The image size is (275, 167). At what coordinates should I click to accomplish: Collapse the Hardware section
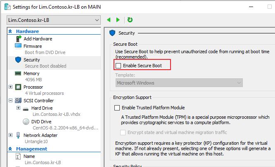coord(10,31)
